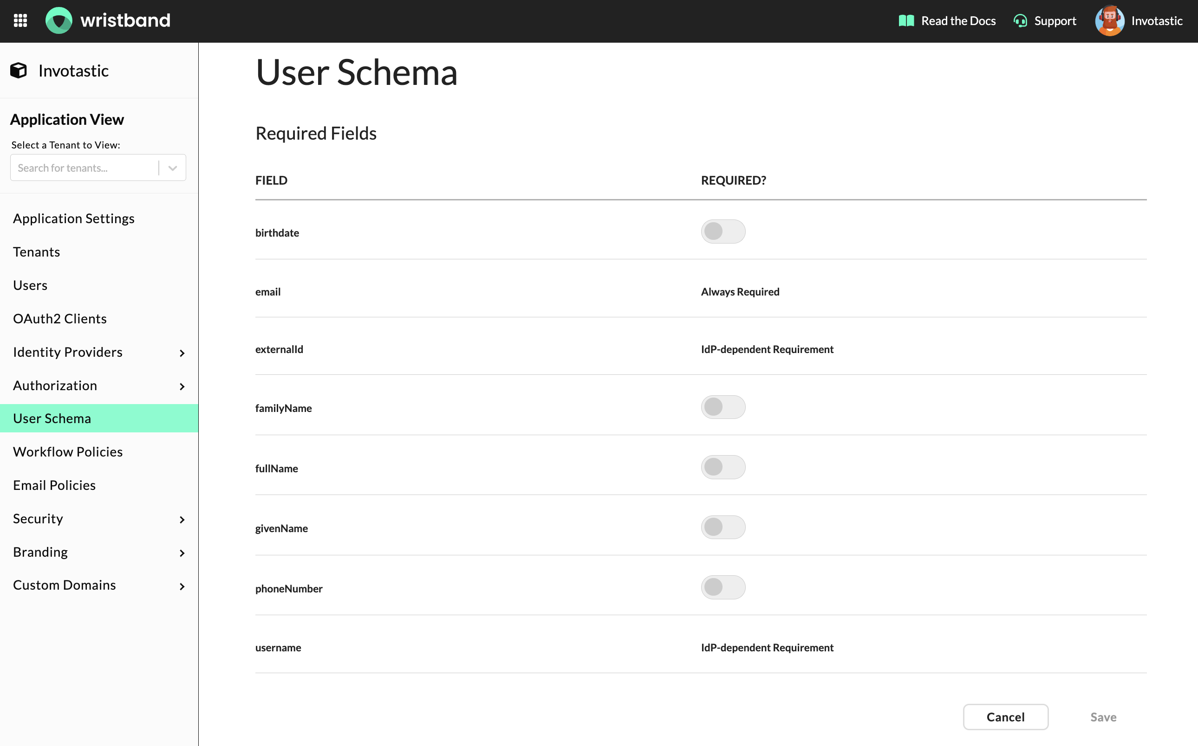Toggle givenName required switch
1198x746 pixels.
(723, 527)
